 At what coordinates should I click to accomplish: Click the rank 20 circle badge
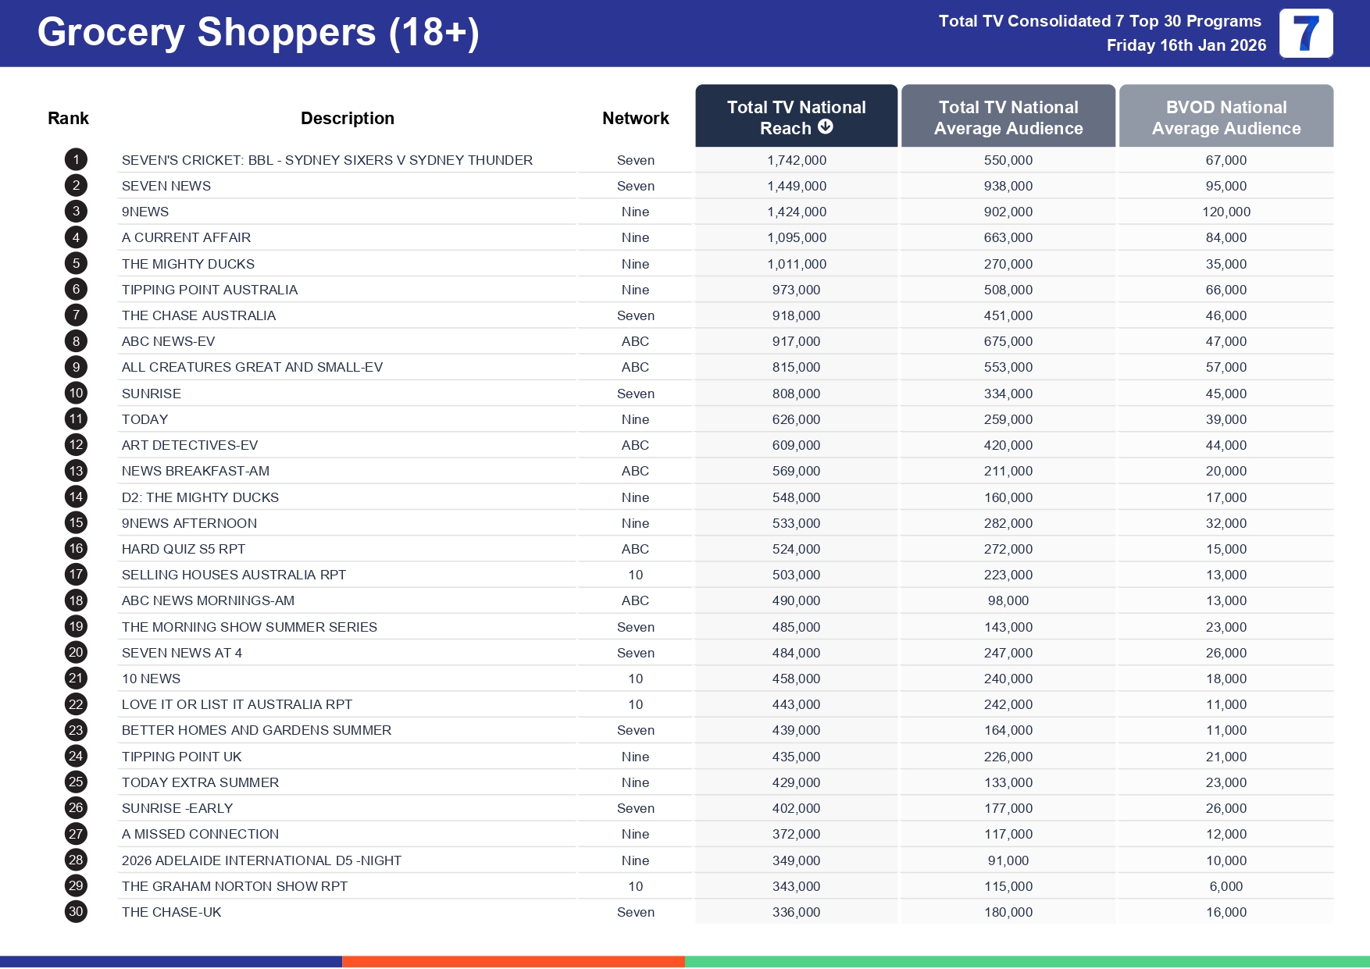click(x=76, y=653)
